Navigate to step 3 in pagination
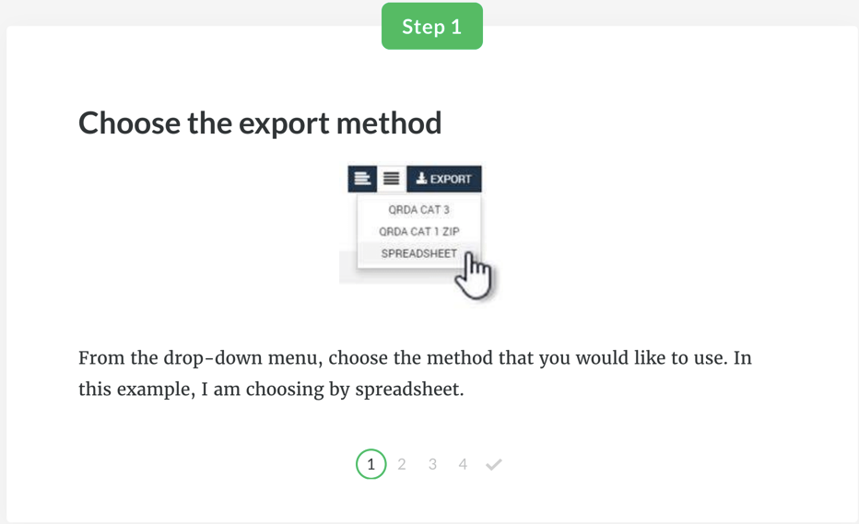The height and width of the screenshot is (524, 859). 432,464
